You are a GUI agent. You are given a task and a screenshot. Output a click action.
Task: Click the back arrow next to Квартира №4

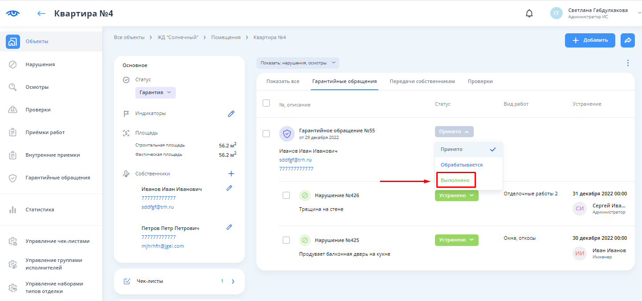[41, 13]
